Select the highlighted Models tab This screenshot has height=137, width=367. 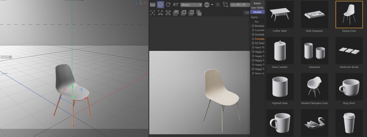tap(257, 12)
